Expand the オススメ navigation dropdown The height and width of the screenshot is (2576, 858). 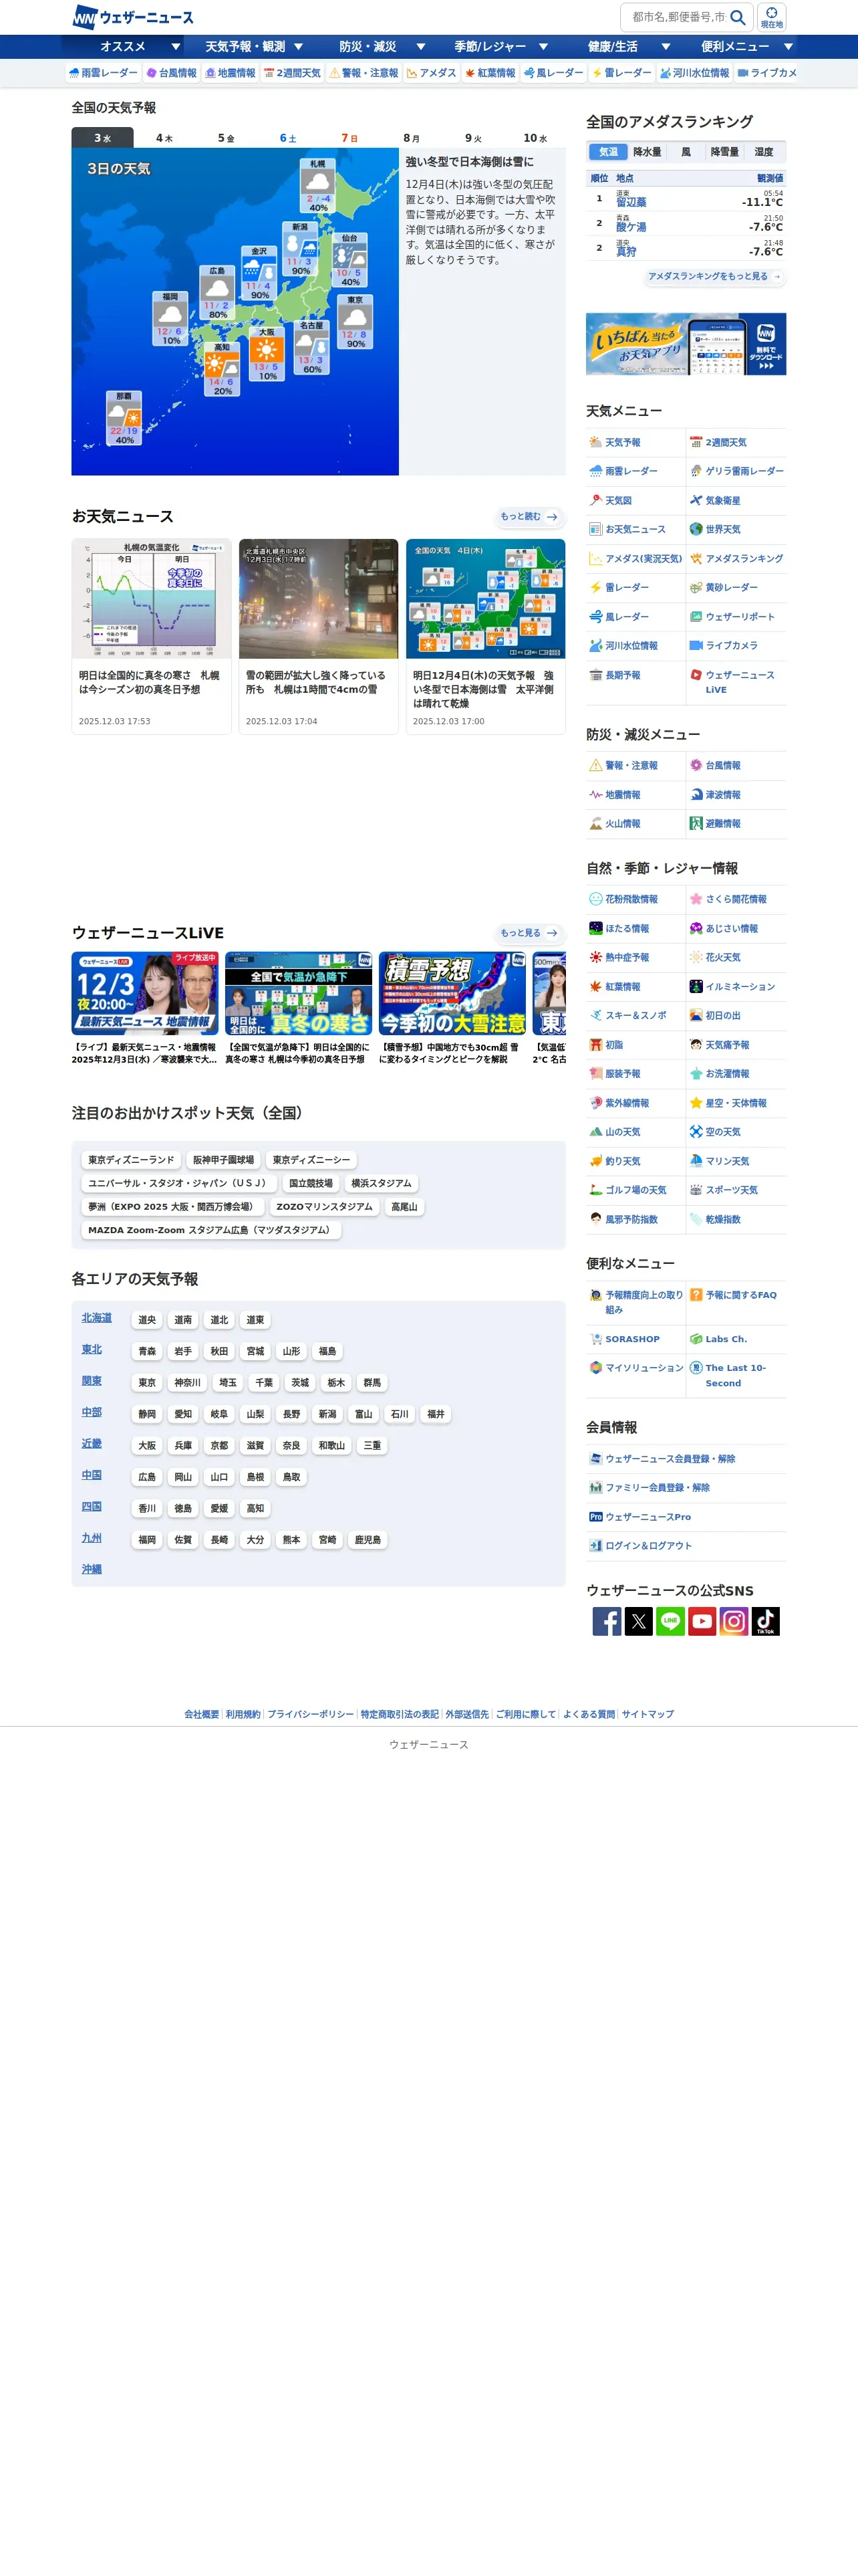123,47
